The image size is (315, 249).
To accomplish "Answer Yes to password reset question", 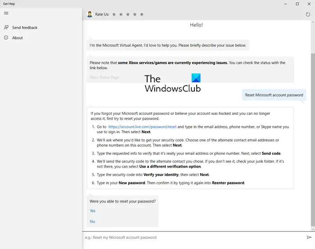I will [93, 211].
